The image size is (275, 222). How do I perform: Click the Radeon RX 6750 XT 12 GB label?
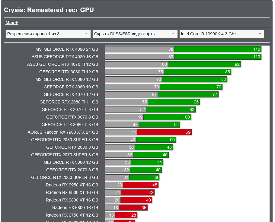click(x=72, y=215)
